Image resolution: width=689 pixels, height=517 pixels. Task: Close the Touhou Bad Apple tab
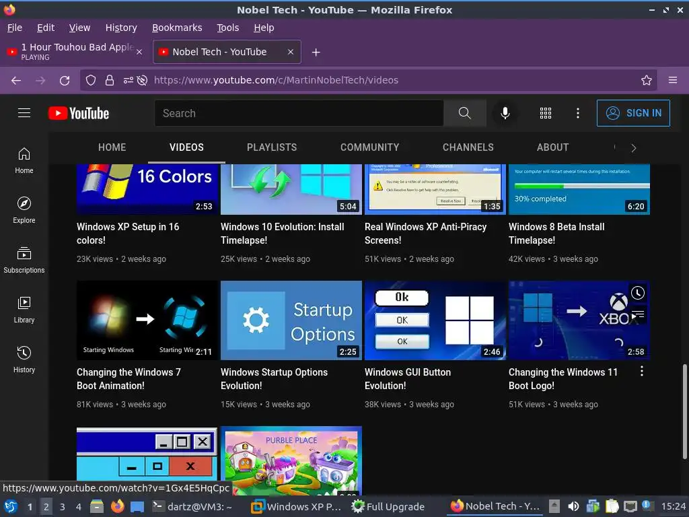pos(139,52)
